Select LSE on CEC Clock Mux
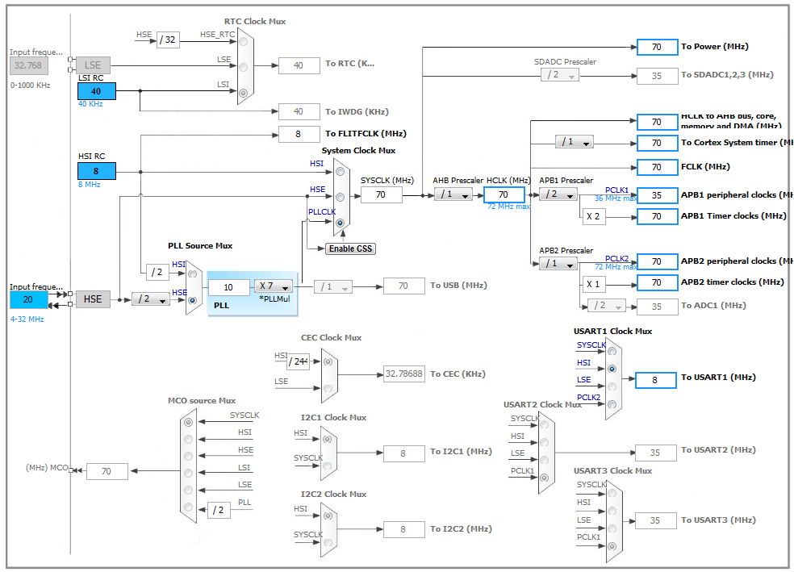 (x=328, y=388)
